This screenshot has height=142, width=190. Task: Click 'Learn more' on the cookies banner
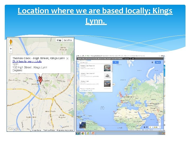click(127, 59)
